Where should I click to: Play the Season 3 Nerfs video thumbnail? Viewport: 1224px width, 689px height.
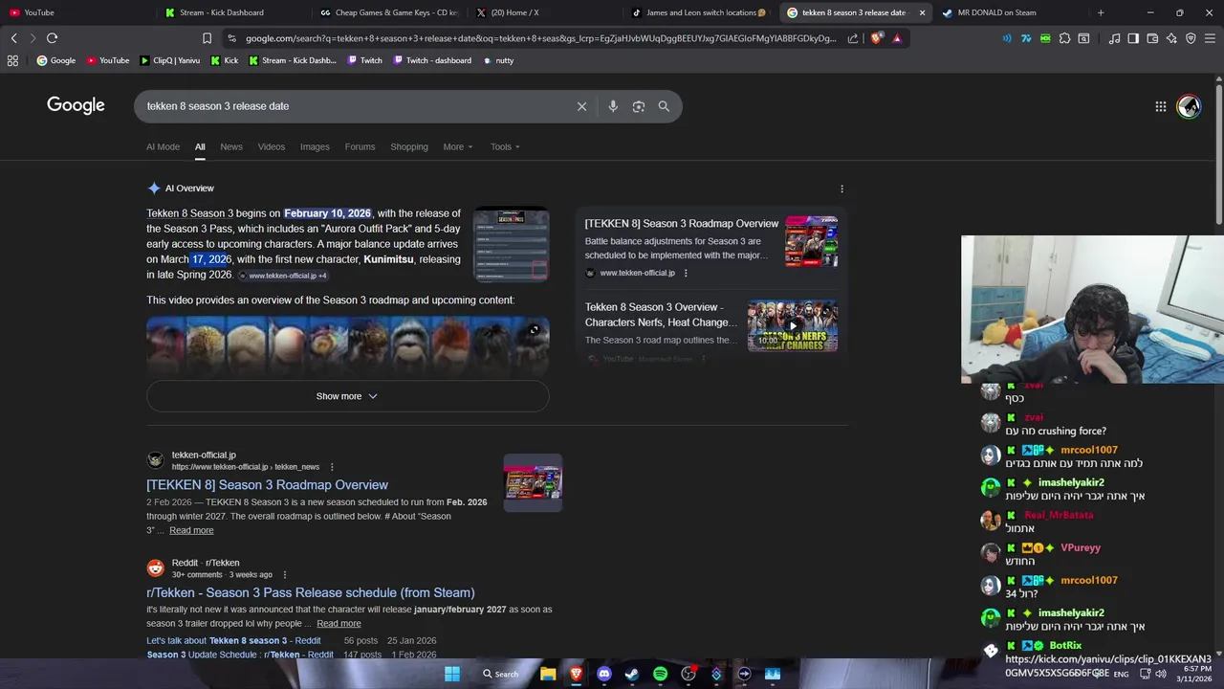pyautogui.click(x=793, y=325)
